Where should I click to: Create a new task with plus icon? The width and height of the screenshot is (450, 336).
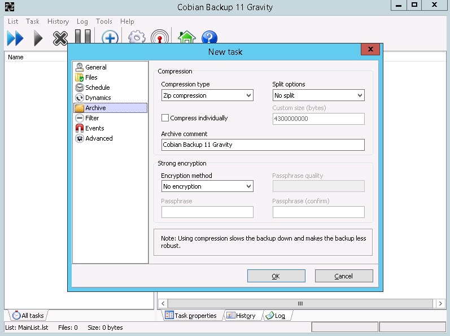click(x=110, y=37)
